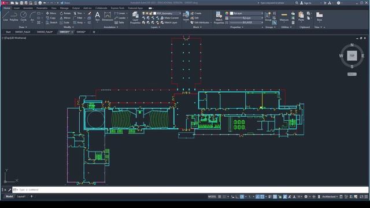Click Edit Attributes button
Screen dimensions: 370x208
[x=201, y=23]
